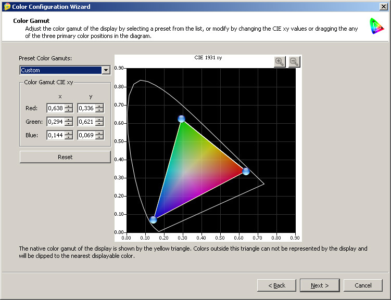Screen dimensions: 391x300
Task: Increase Red x value with up arrow
Action: pos(69,106)
